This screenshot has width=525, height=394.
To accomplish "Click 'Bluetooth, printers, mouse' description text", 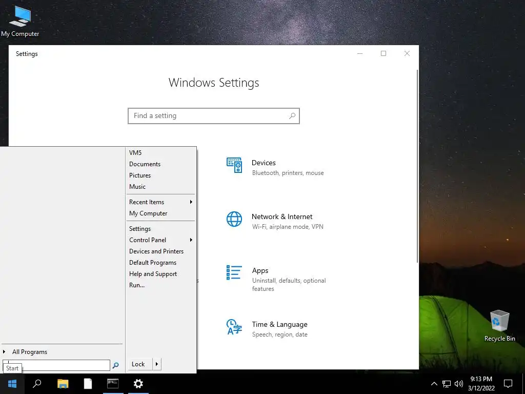I will point(288,173).
